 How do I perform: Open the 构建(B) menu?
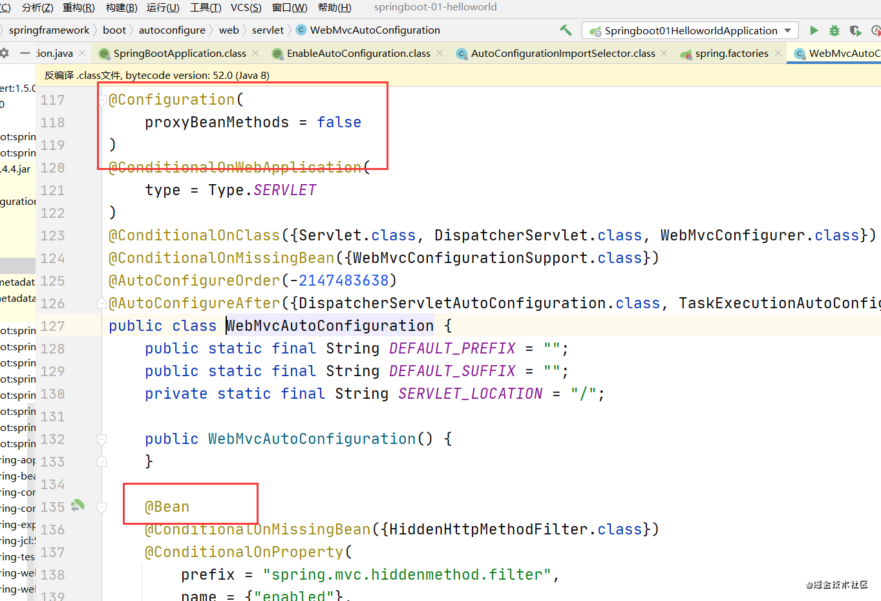pyautogui.click(x=122, y=7)
